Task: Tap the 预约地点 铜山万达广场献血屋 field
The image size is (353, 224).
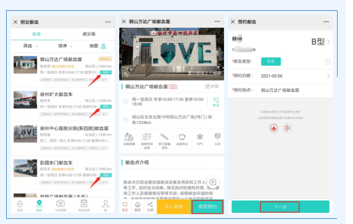Action: point(281,90)
